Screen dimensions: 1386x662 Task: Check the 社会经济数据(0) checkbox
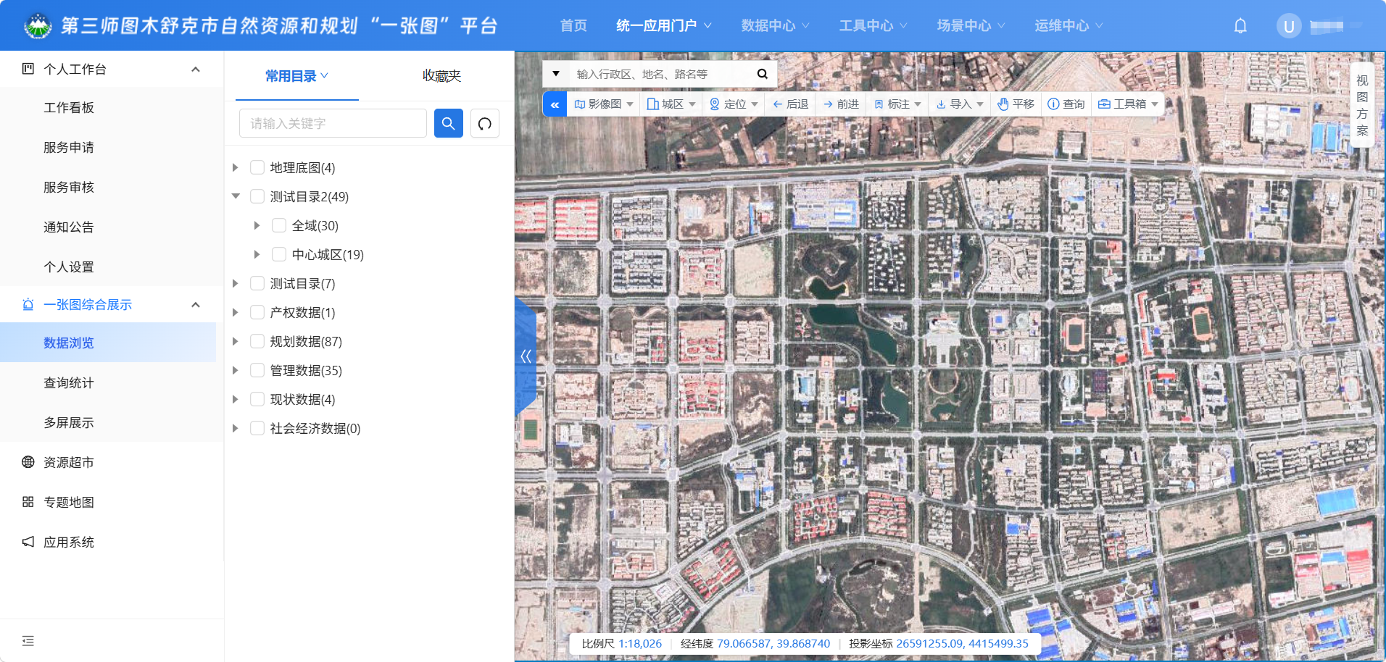pos(257,428)
